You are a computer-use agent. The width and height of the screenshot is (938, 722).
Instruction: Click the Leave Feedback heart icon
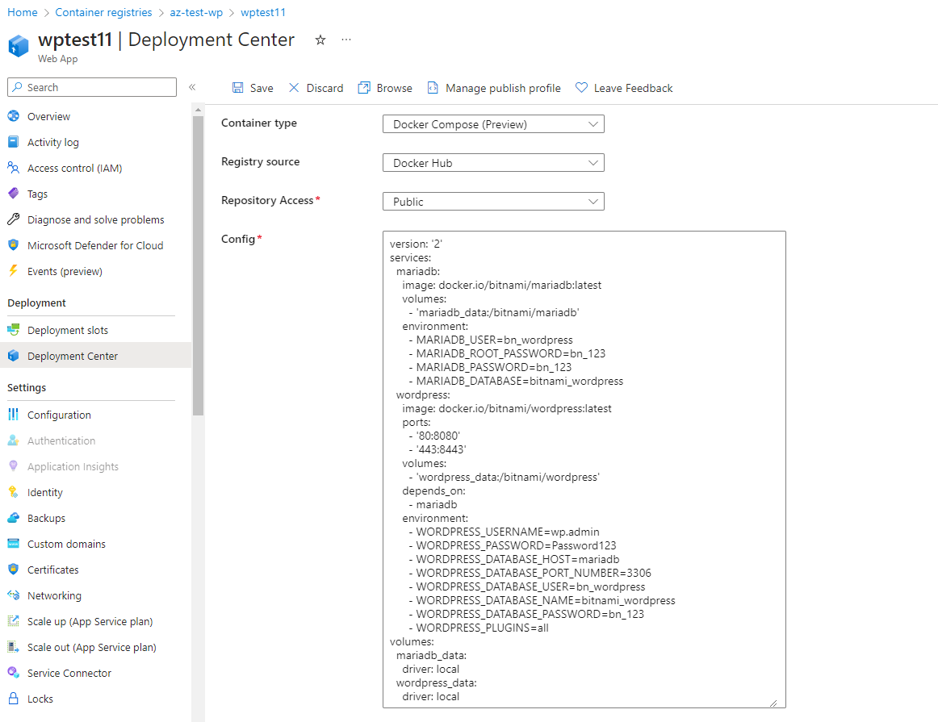(x=581, y=88)
